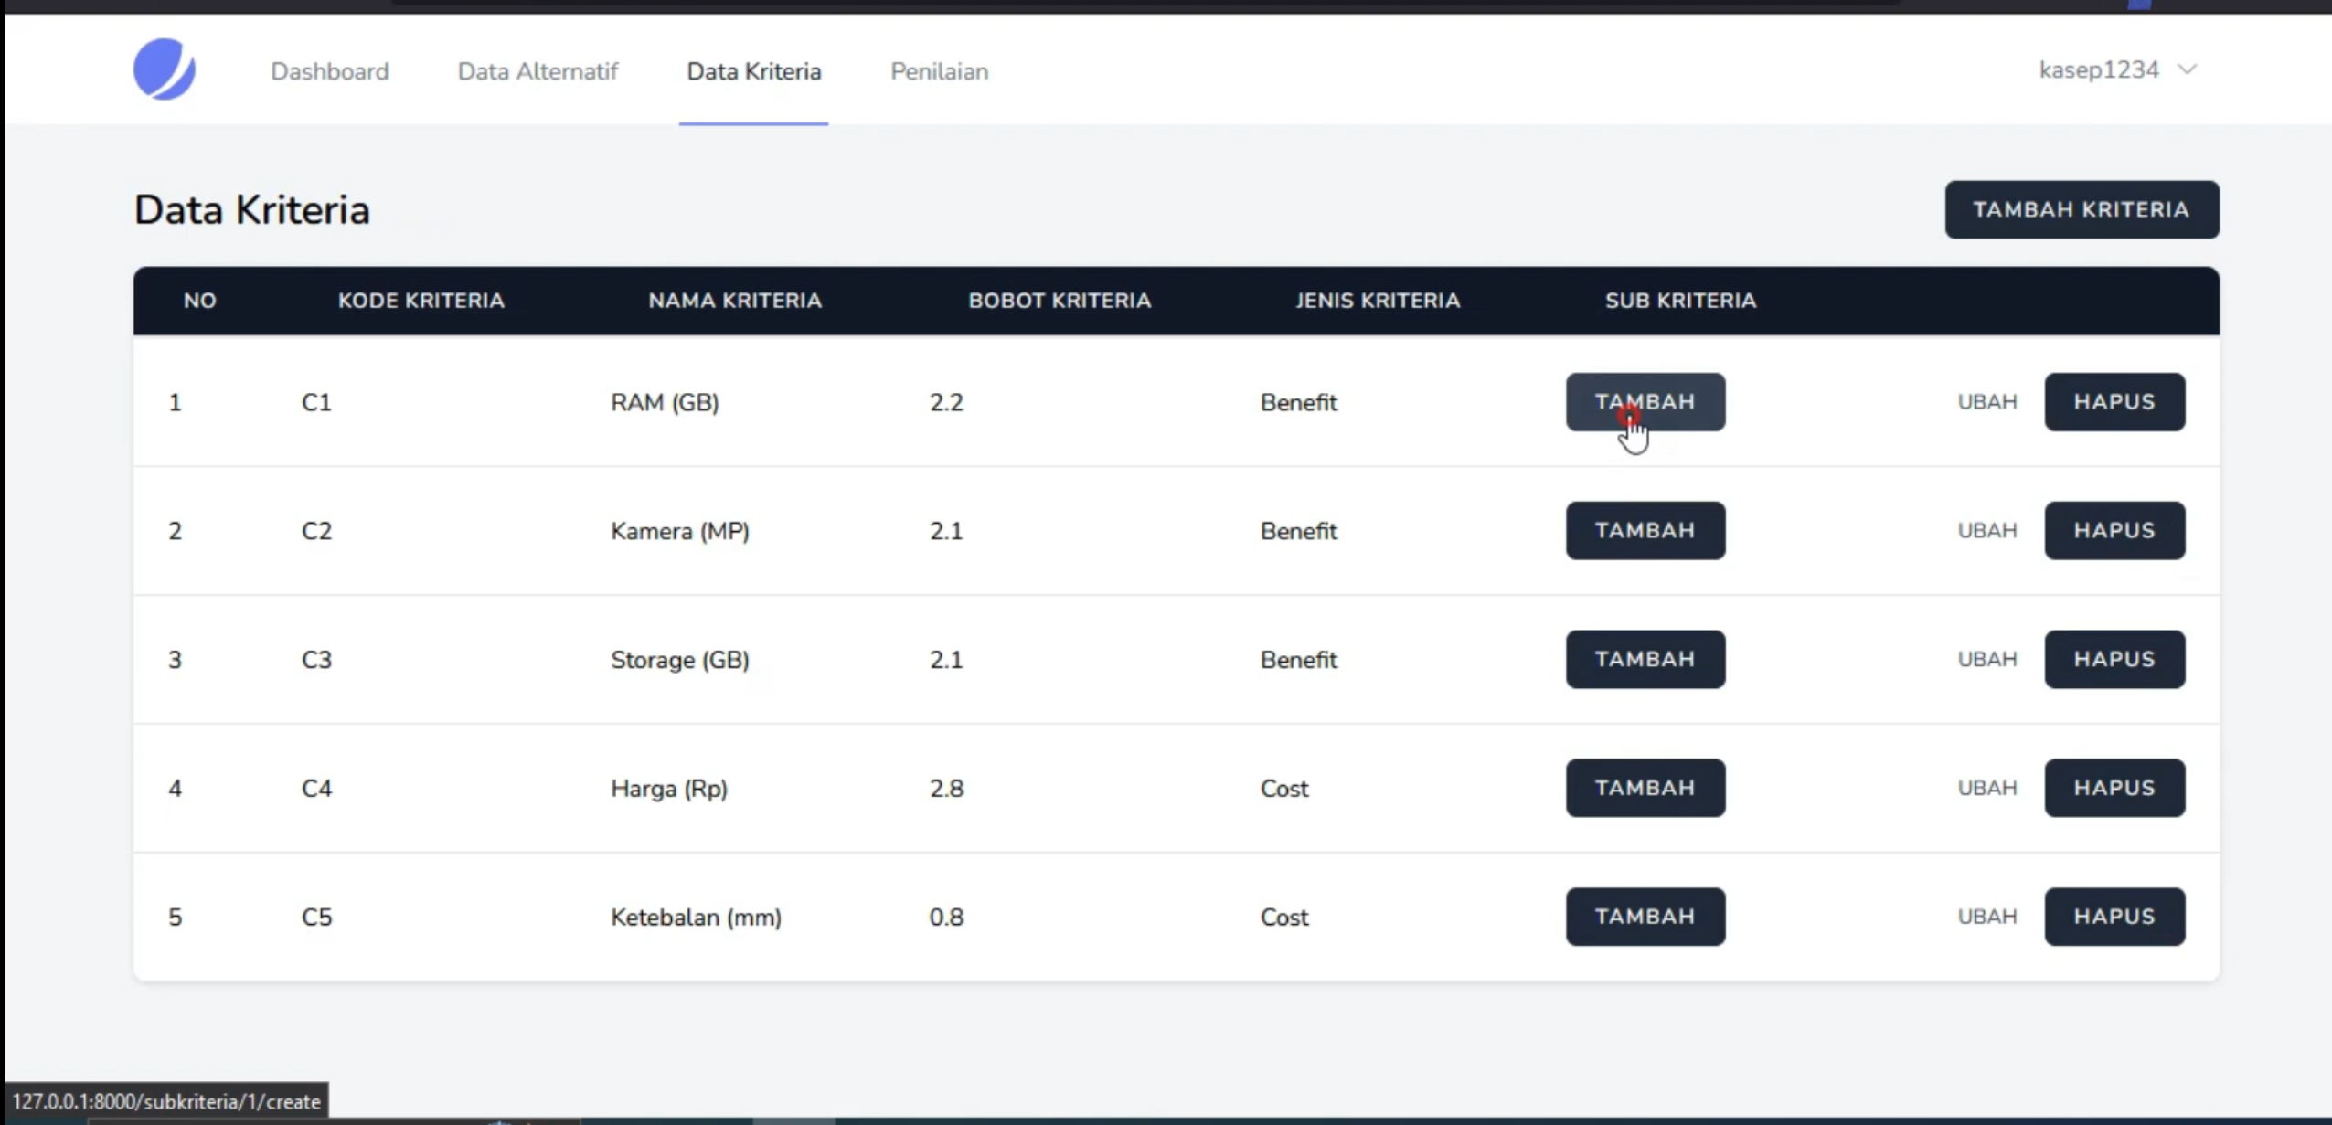Click the C4 kode cell
The width and height of the screenshot is (2332, 1125).
coord(316,788)
